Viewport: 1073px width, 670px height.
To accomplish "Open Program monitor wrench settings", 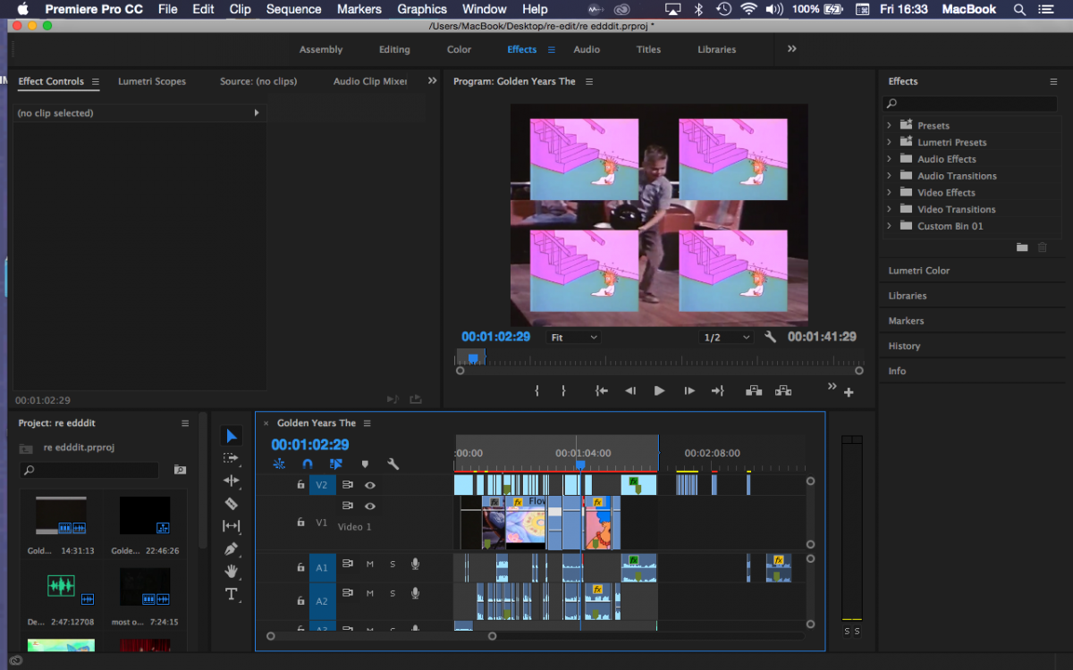I will point(771,337).
